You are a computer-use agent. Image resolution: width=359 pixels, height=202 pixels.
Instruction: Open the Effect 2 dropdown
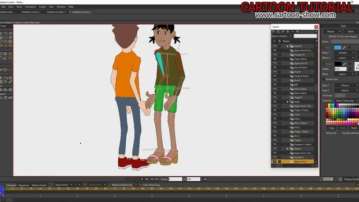(x=344, y=58)
